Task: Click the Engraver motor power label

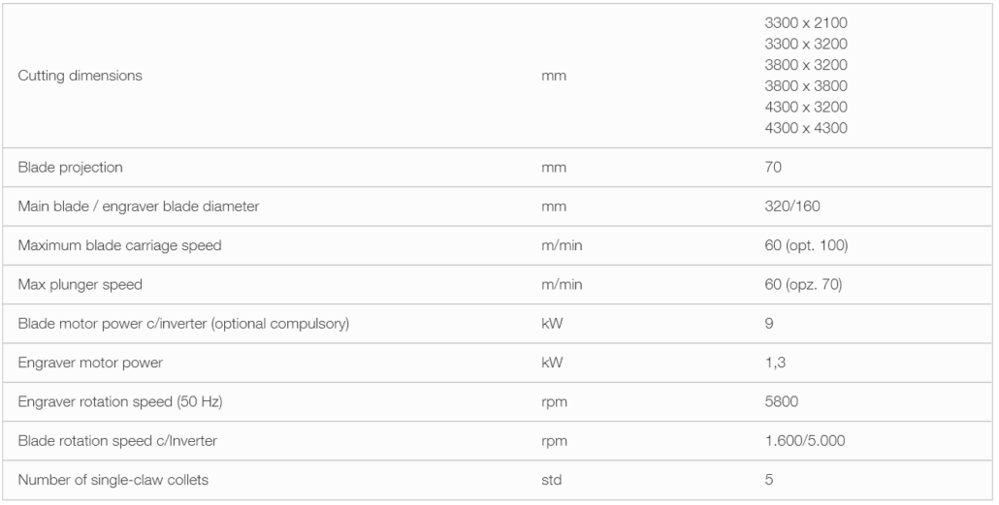Action: [90, 363]
